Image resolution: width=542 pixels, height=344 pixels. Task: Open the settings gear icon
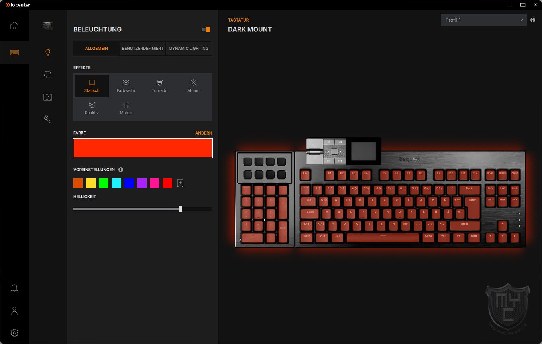[14, 333]
